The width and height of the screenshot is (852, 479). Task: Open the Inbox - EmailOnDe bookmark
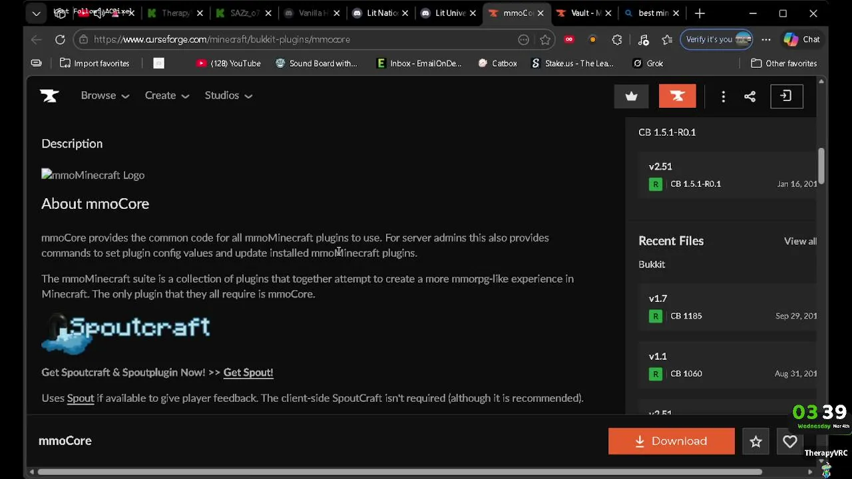(x=419, y=63)
